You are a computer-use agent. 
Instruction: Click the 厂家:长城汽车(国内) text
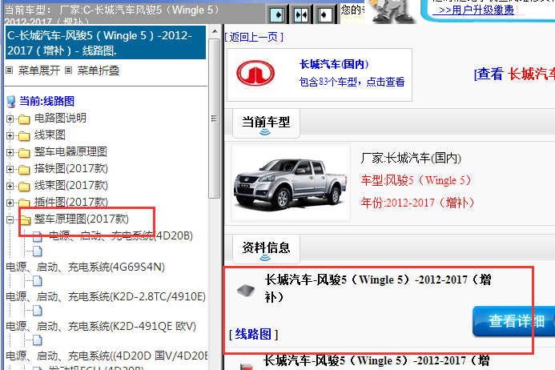tap(411, 158)
